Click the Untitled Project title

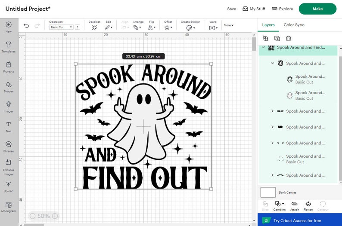[x=28, y=9]
